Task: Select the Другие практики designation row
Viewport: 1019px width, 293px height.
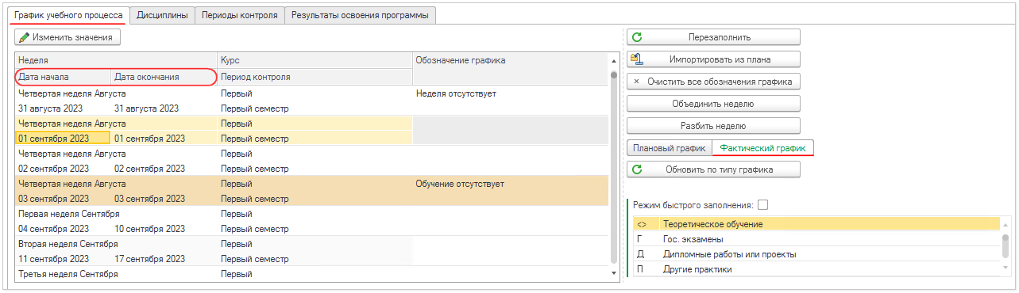Action: pos(816,269)
